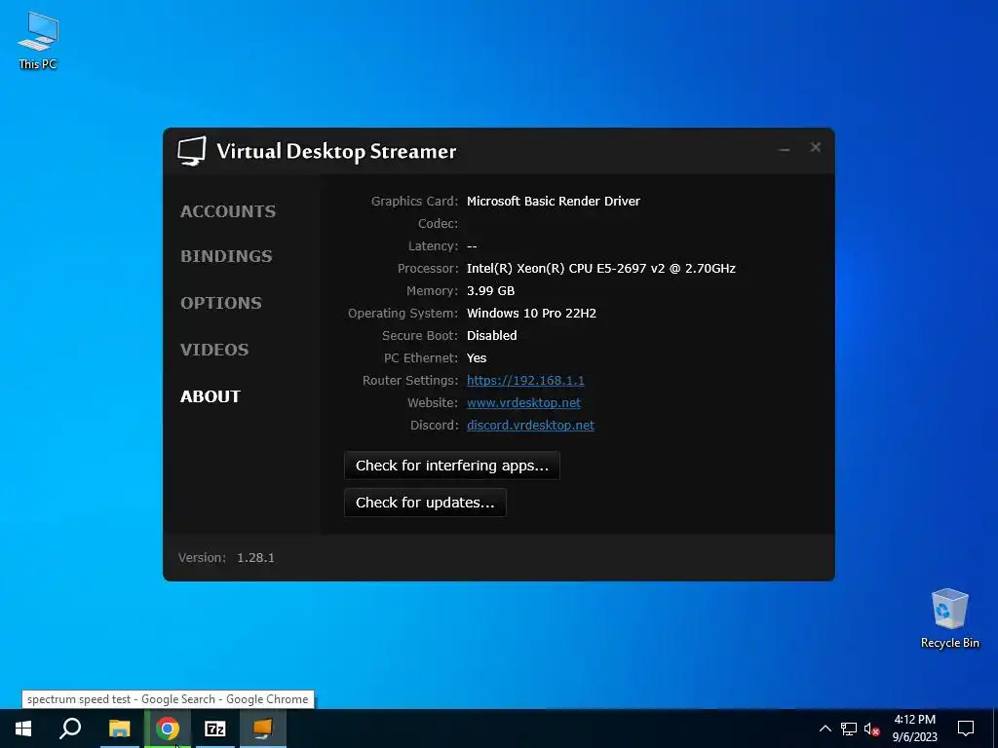Visit the www.vrdesktop.net website link
This screenshot has width=998, height=748.
pos(523,402)
